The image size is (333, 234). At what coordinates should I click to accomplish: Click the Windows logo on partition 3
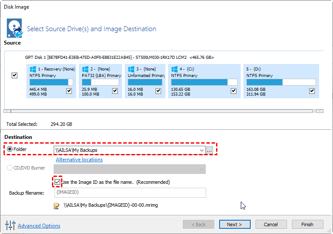tap(131, 69)
